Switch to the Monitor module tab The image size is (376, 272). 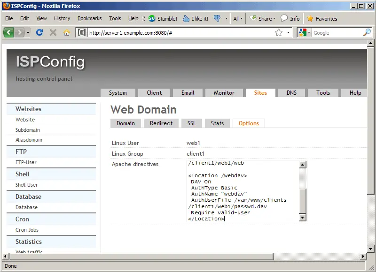point(224,93)
